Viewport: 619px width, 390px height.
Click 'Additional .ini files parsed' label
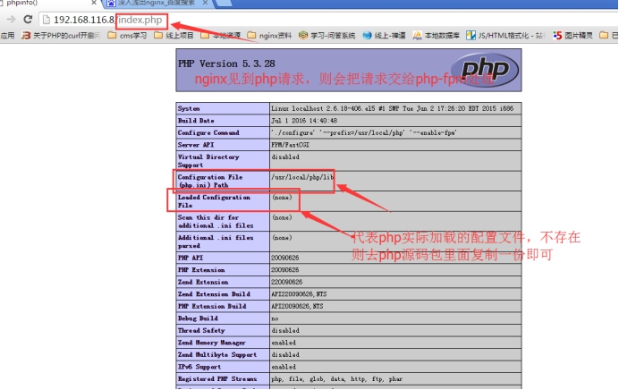click(216, 242)
